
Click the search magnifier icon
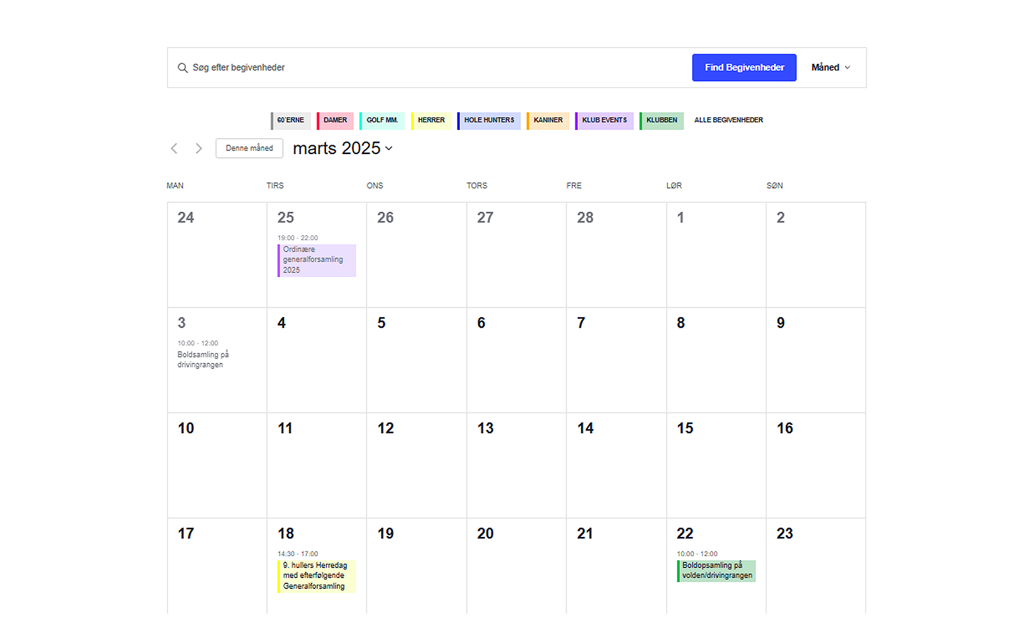coord(183,68)
